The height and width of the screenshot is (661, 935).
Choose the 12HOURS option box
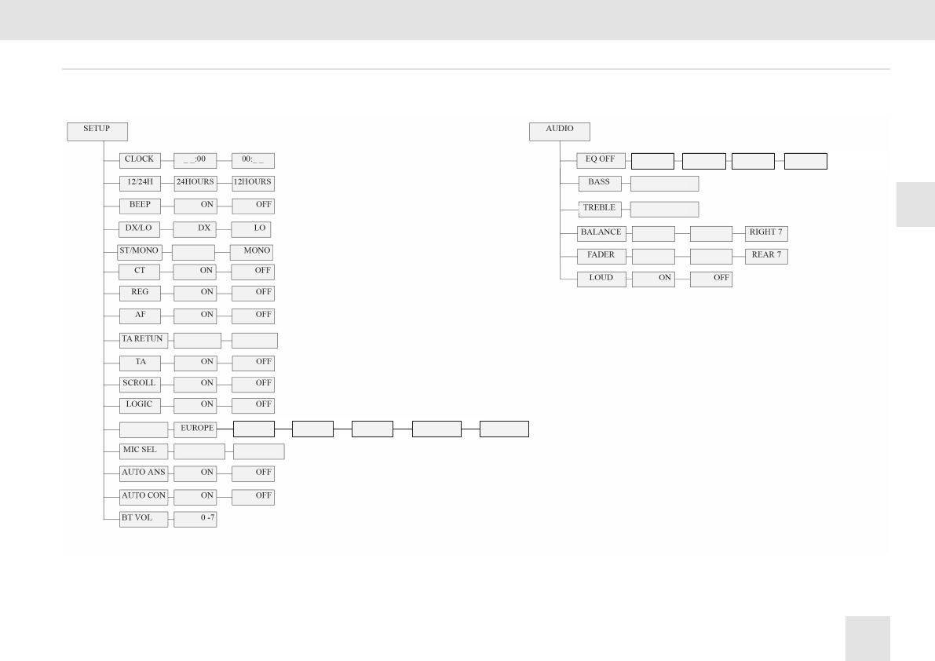[x=253, y=184]
